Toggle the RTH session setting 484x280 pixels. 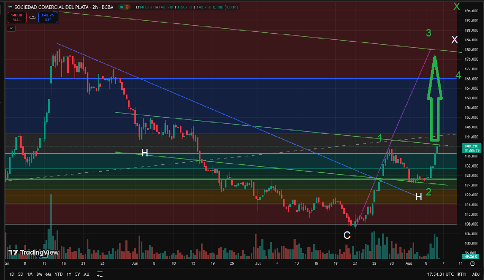[x=461, y=274]
